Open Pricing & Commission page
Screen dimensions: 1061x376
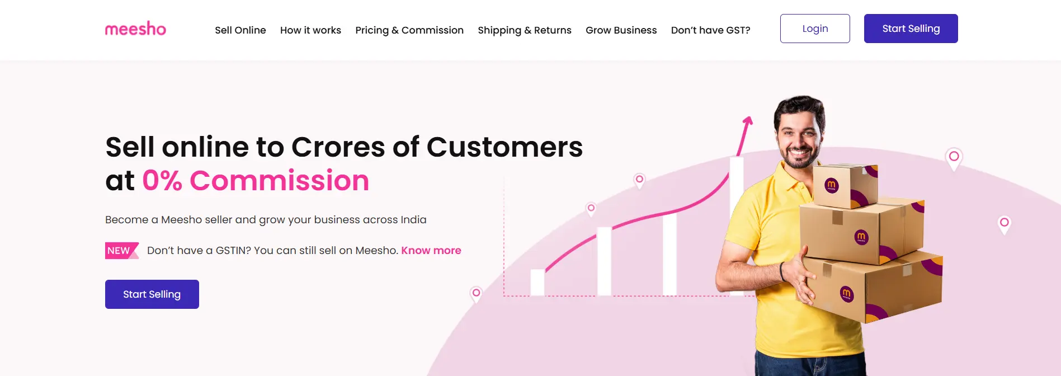409,30
